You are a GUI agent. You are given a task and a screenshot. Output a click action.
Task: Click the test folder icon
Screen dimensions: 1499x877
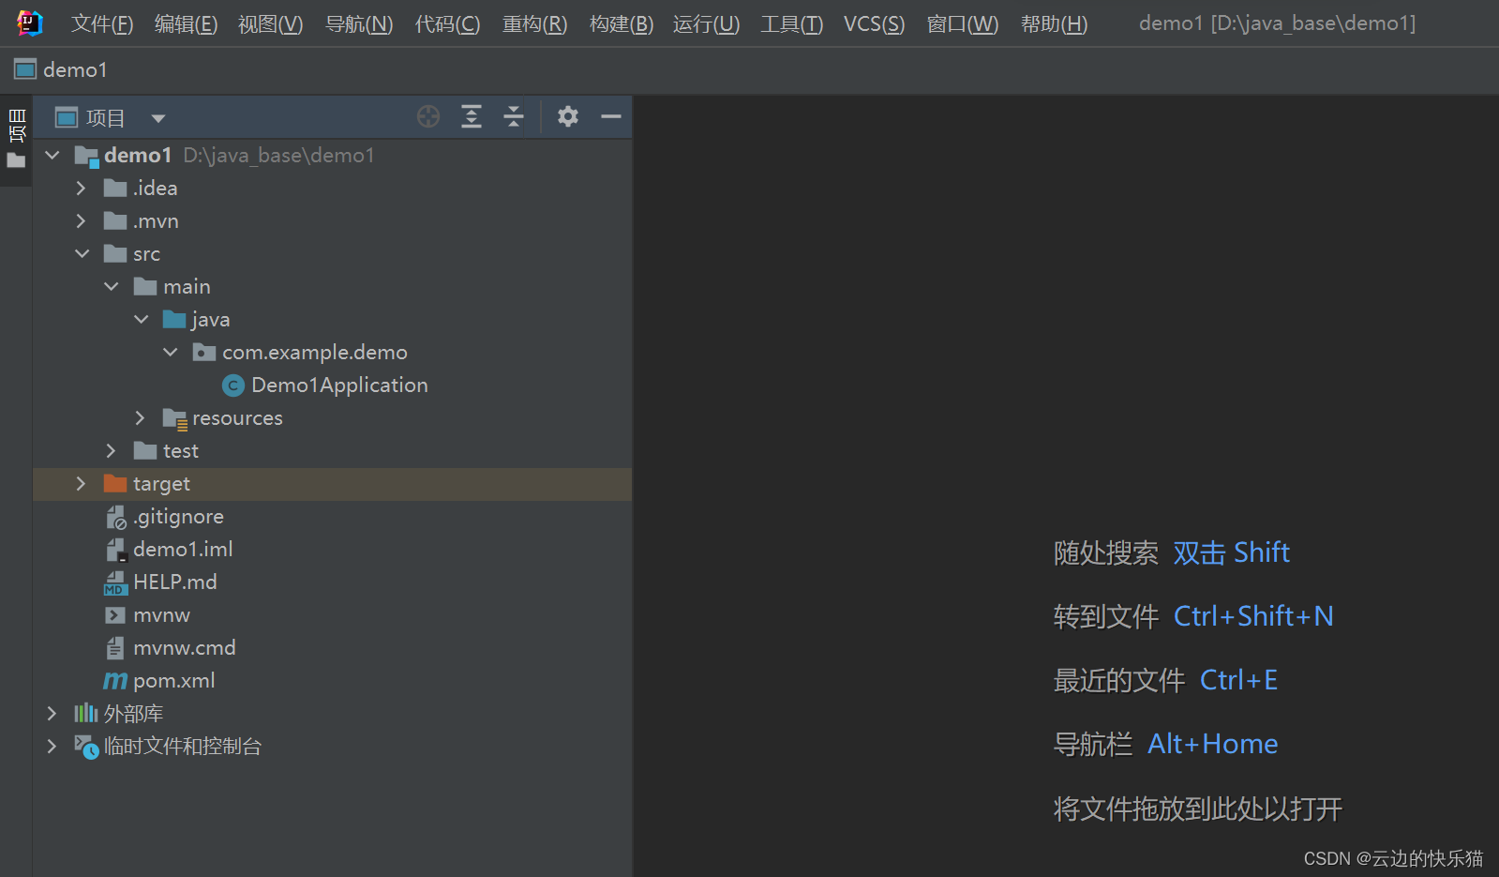pos(145,450)
